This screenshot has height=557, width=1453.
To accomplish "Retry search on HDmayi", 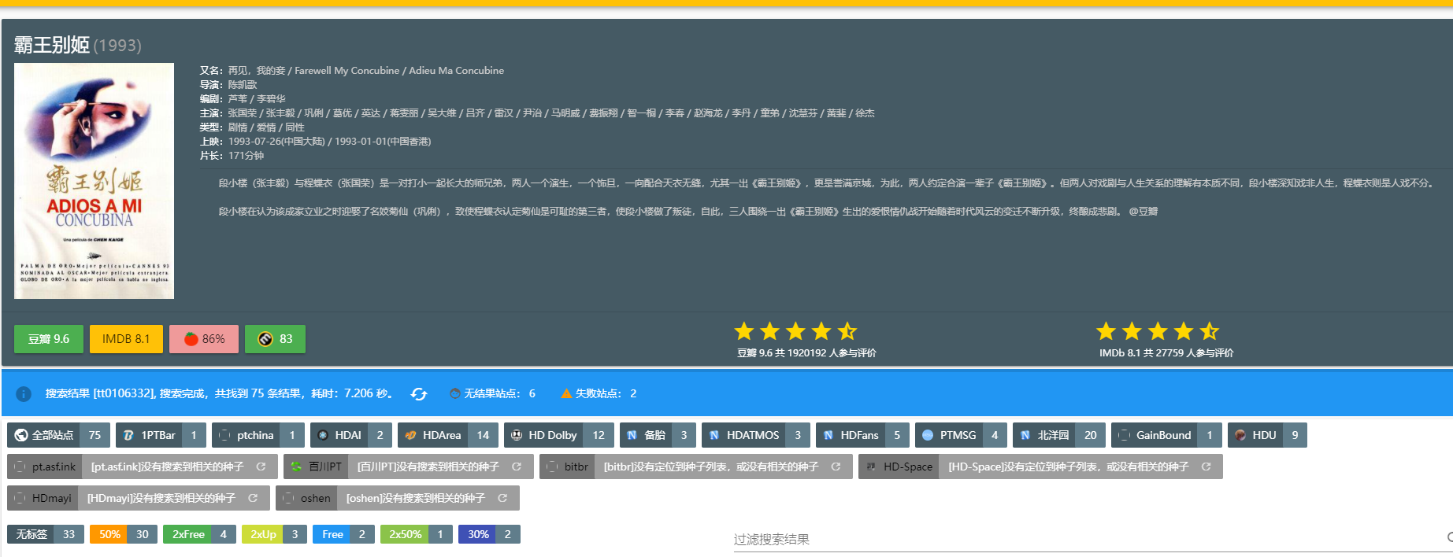I will point(253,498).
